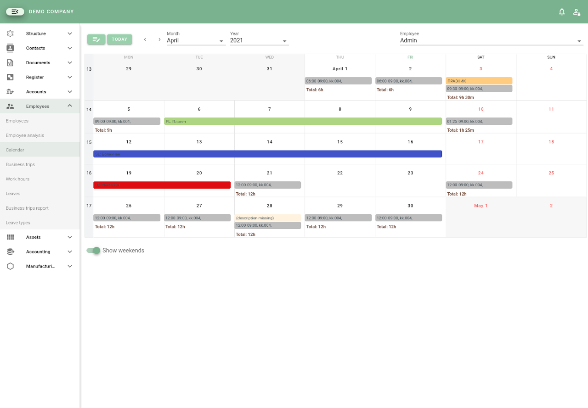The image size is (588, 408).
Task: Open the Month dropdown
Action: pyautogui.click(x=196, y=40)
